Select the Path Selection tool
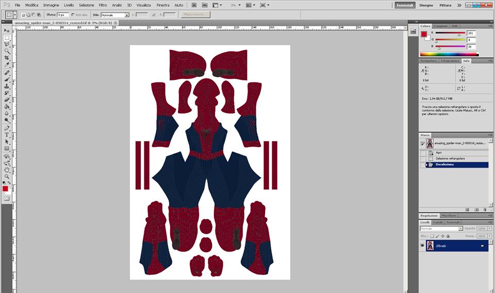This screenshot has width=495, height=293. [x=7, y=142]
